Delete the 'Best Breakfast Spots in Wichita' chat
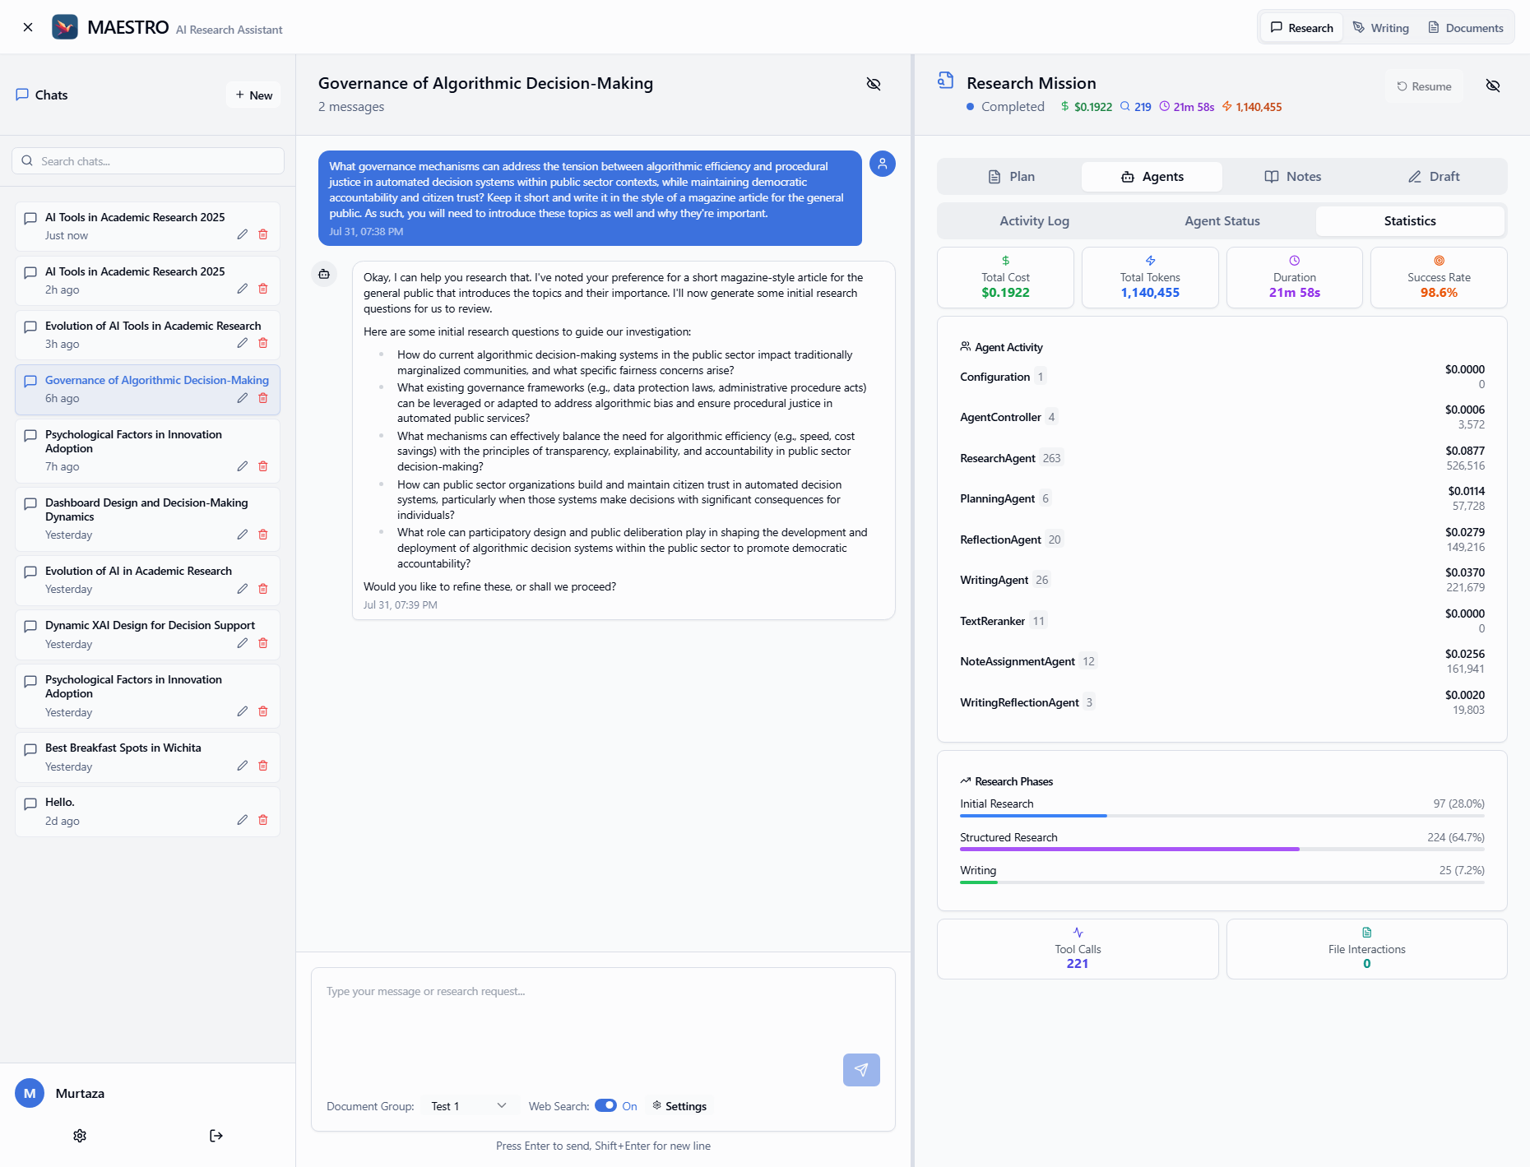This screenshot has width=1530, height=1167. (263, 766)
